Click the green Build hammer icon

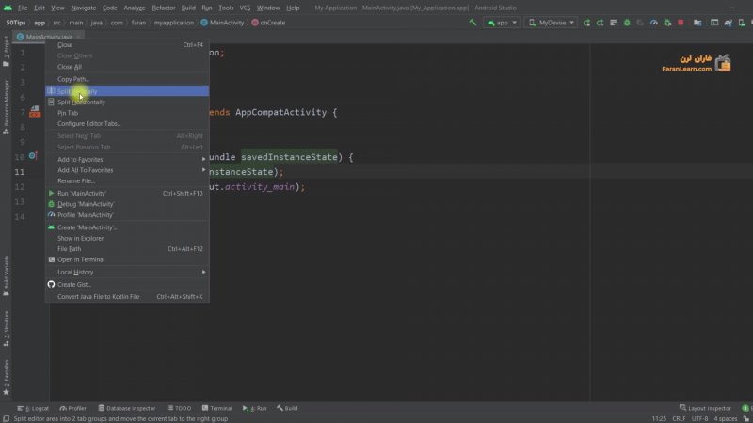[473, 22]
